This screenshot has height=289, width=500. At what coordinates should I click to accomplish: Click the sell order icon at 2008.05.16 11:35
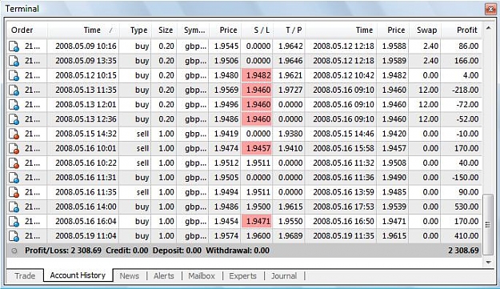(x=14, y=192)
